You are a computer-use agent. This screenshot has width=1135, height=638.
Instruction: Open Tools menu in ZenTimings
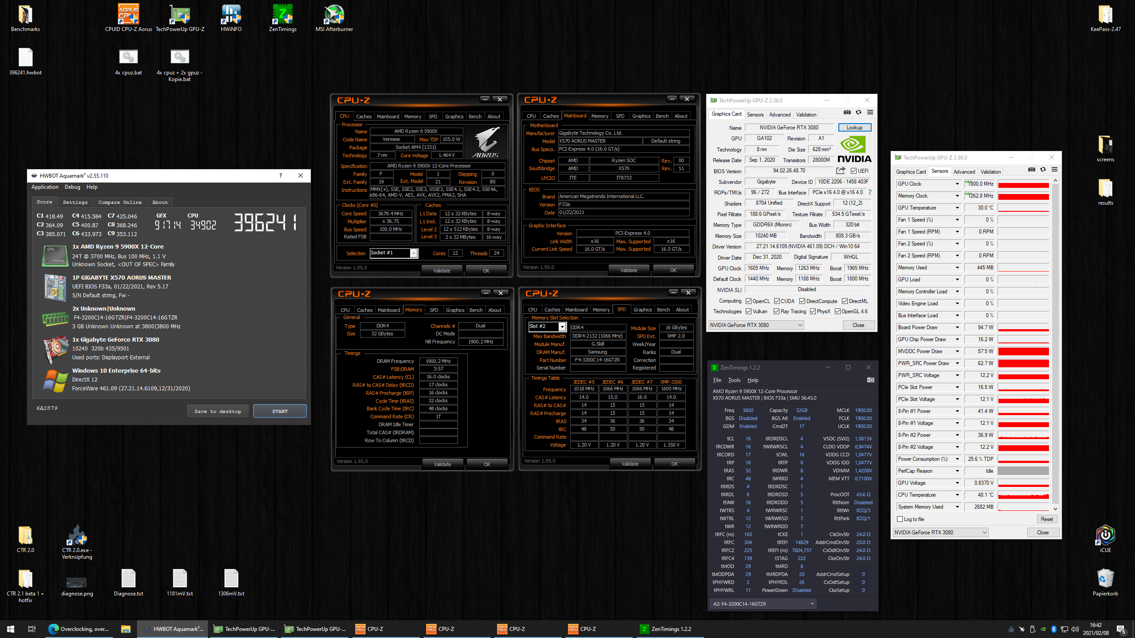(734, 380)
